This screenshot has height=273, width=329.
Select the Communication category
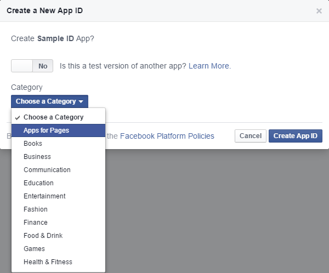click(58, 170)
